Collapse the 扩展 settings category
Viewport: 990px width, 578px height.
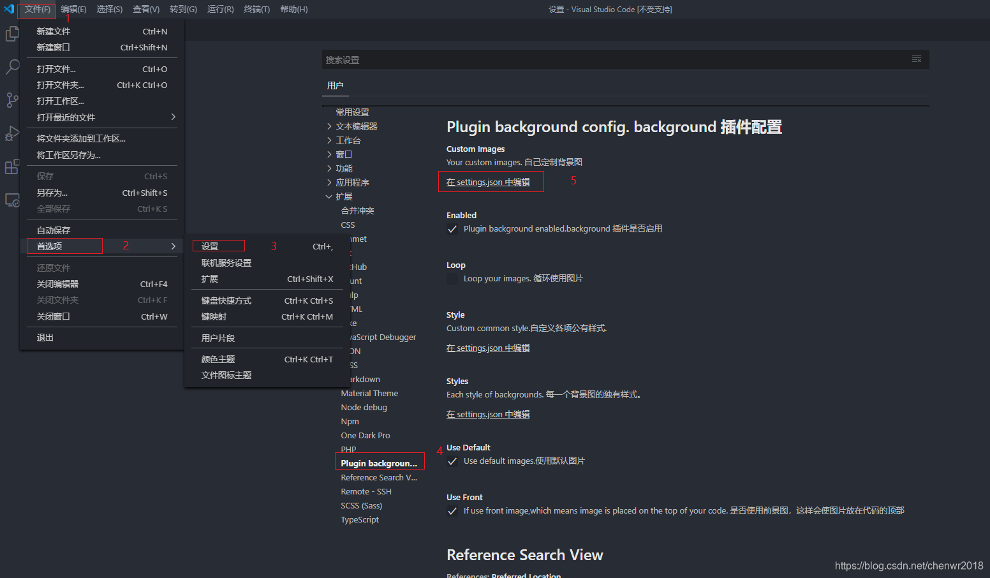tap(329, 196)
